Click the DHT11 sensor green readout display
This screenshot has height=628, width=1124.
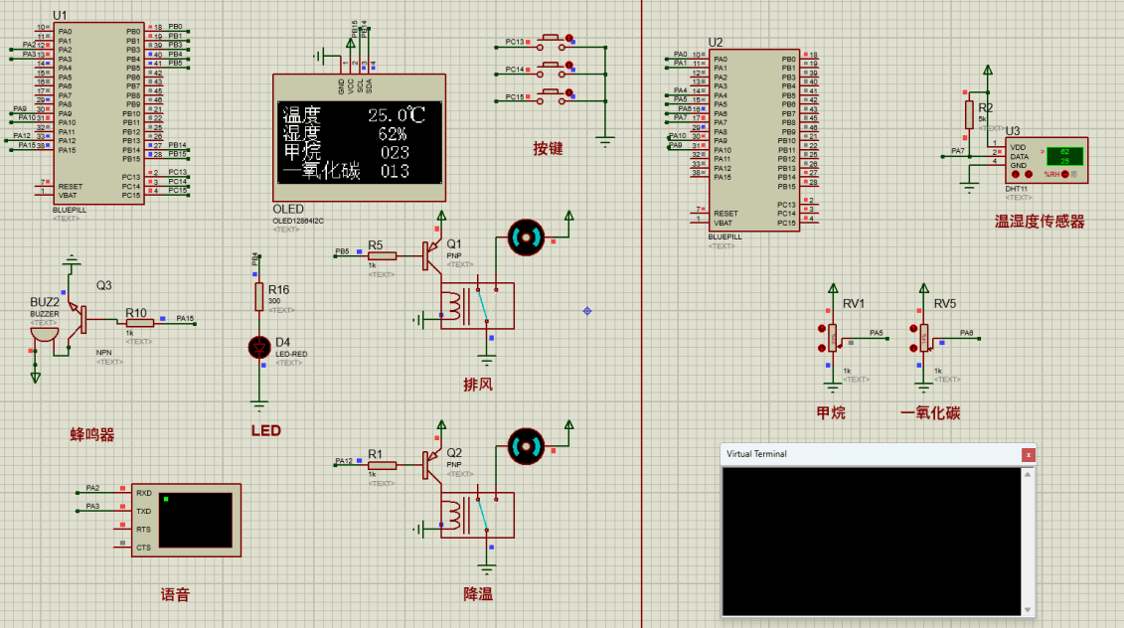point(1064,155)
